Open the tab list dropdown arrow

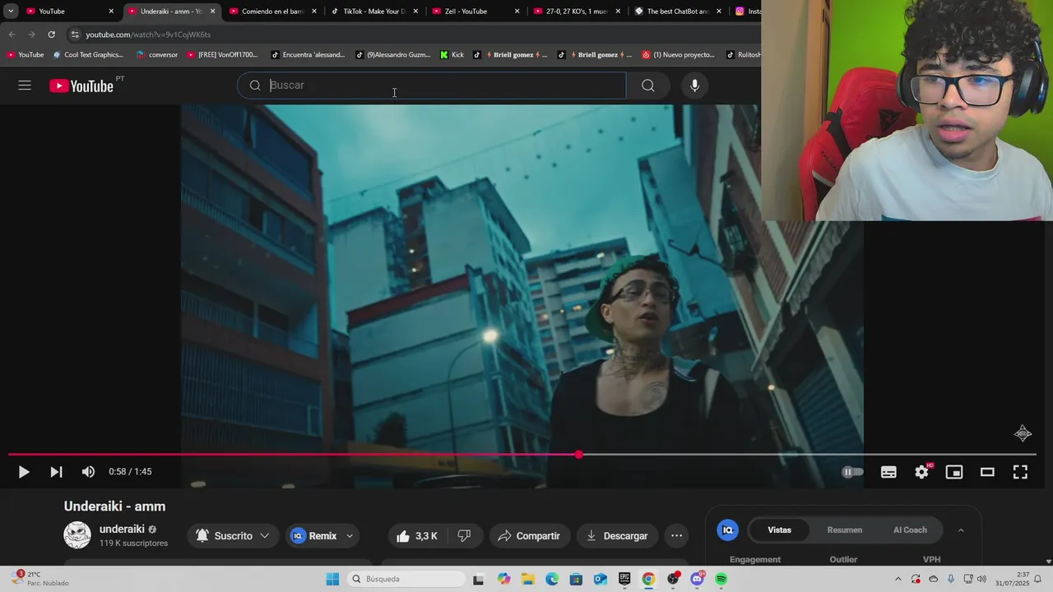(x=11, y=12)
